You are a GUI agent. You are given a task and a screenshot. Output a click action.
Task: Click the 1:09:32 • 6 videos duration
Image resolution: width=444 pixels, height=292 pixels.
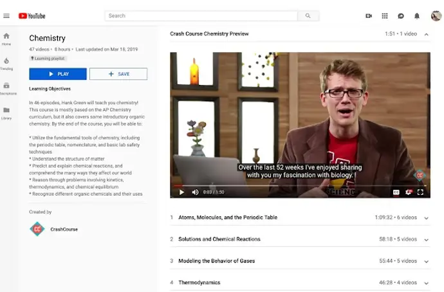point(396,217)
